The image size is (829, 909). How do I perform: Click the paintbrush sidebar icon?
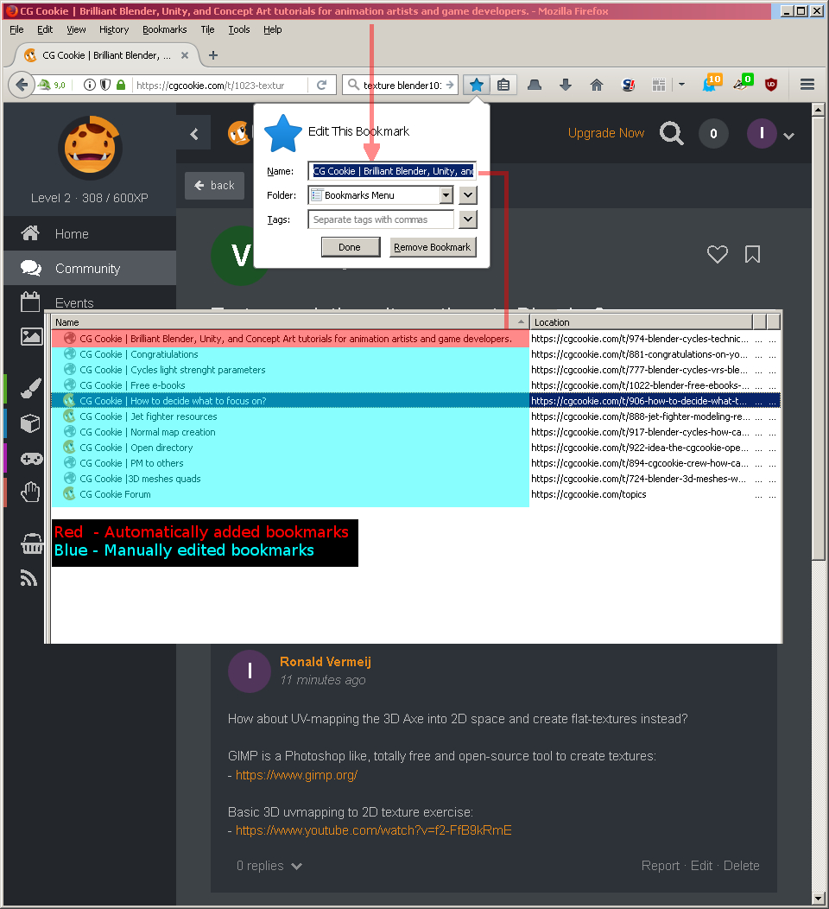coord(30,388)
